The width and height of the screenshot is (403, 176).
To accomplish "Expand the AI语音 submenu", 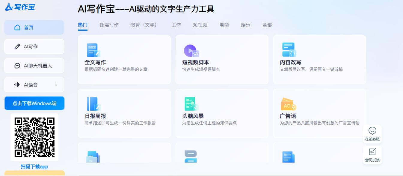I will (34, 85).
